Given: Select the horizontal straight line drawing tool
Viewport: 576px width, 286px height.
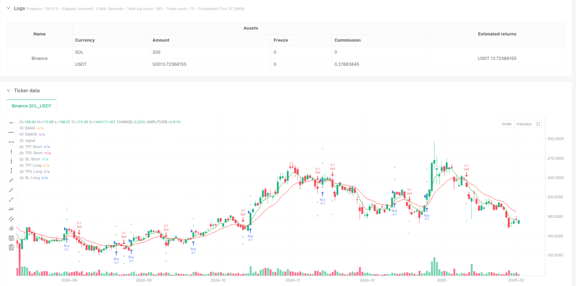Looking at the screenshot, I should tap(12, 122).
